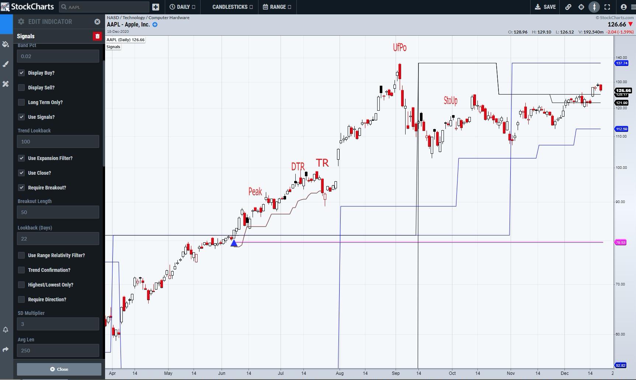The image size is (636, 380).
Task: Click the blue plus next to Apple, Inc.
Action: coord(155,25)
